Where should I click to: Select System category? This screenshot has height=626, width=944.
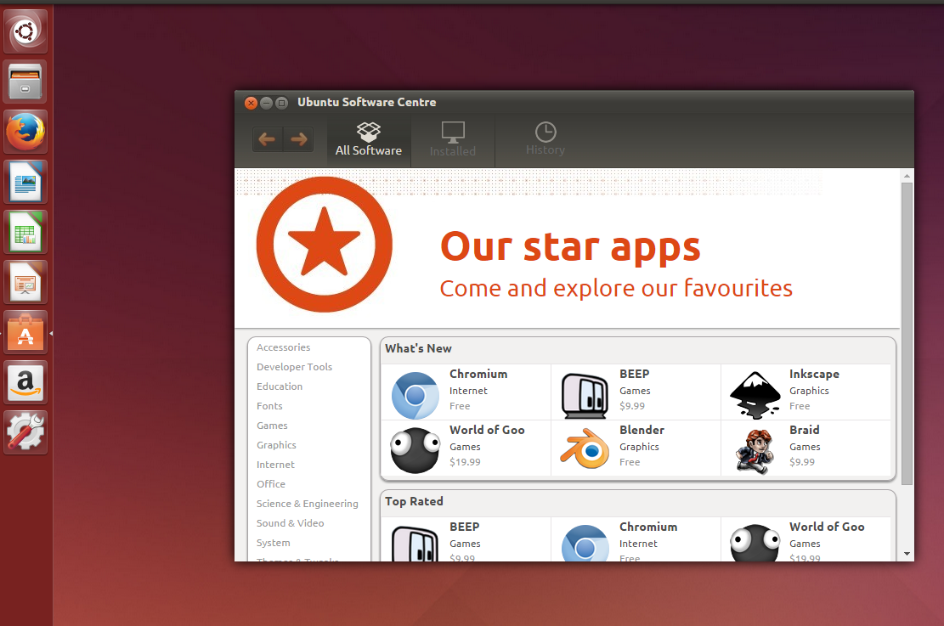274,543
